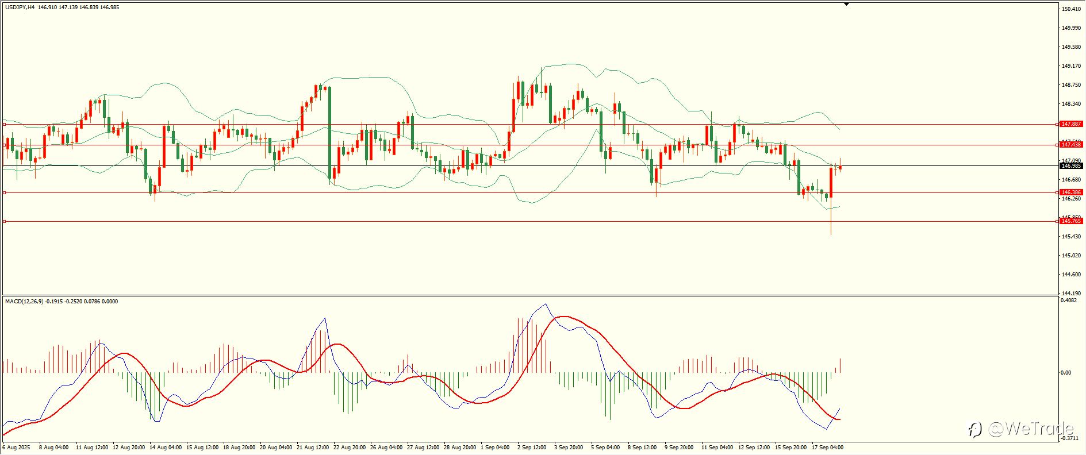Click the 144.190 price scale label

click(x=1071, y=294)
